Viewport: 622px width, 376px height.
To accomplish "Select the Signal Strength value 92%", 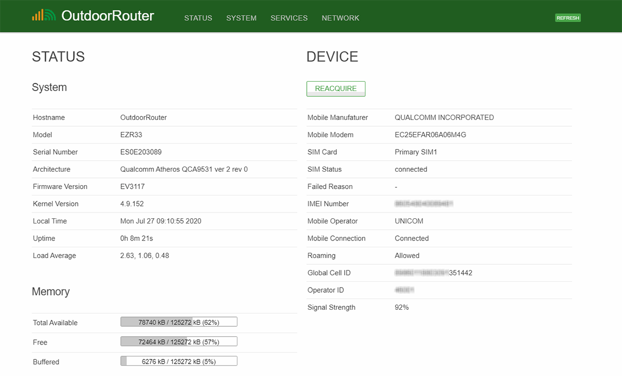I will point(402,307).
